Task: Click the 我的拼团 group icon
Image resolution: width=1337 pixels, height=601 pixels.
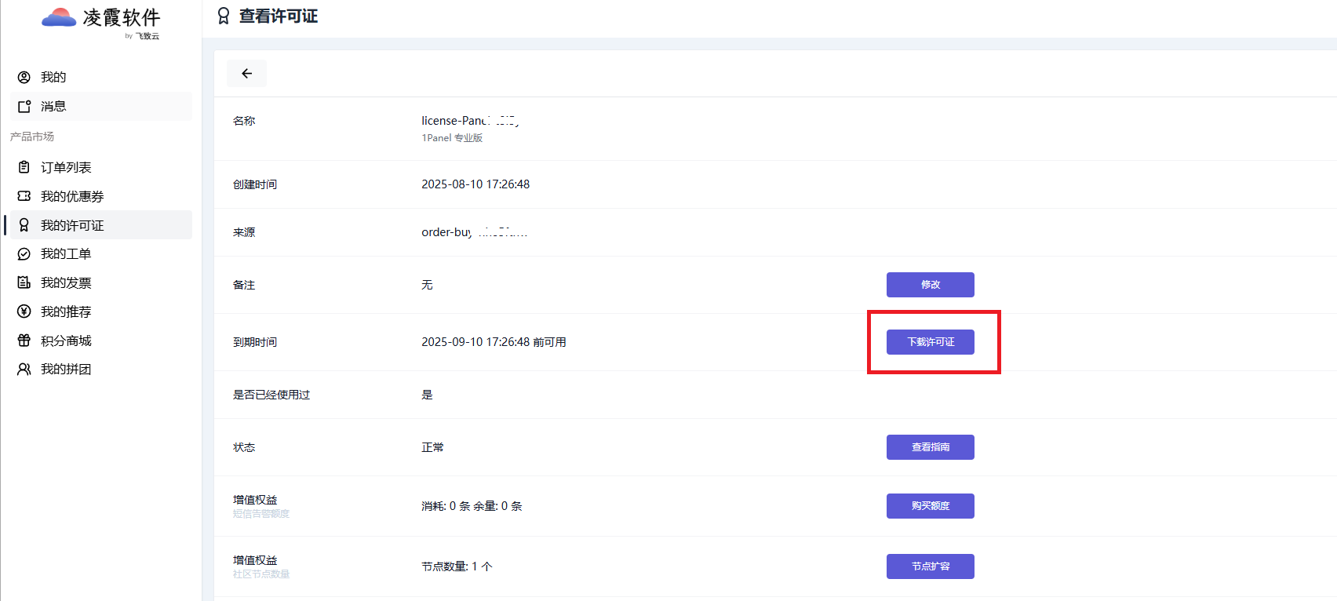Action: point(24,369)
